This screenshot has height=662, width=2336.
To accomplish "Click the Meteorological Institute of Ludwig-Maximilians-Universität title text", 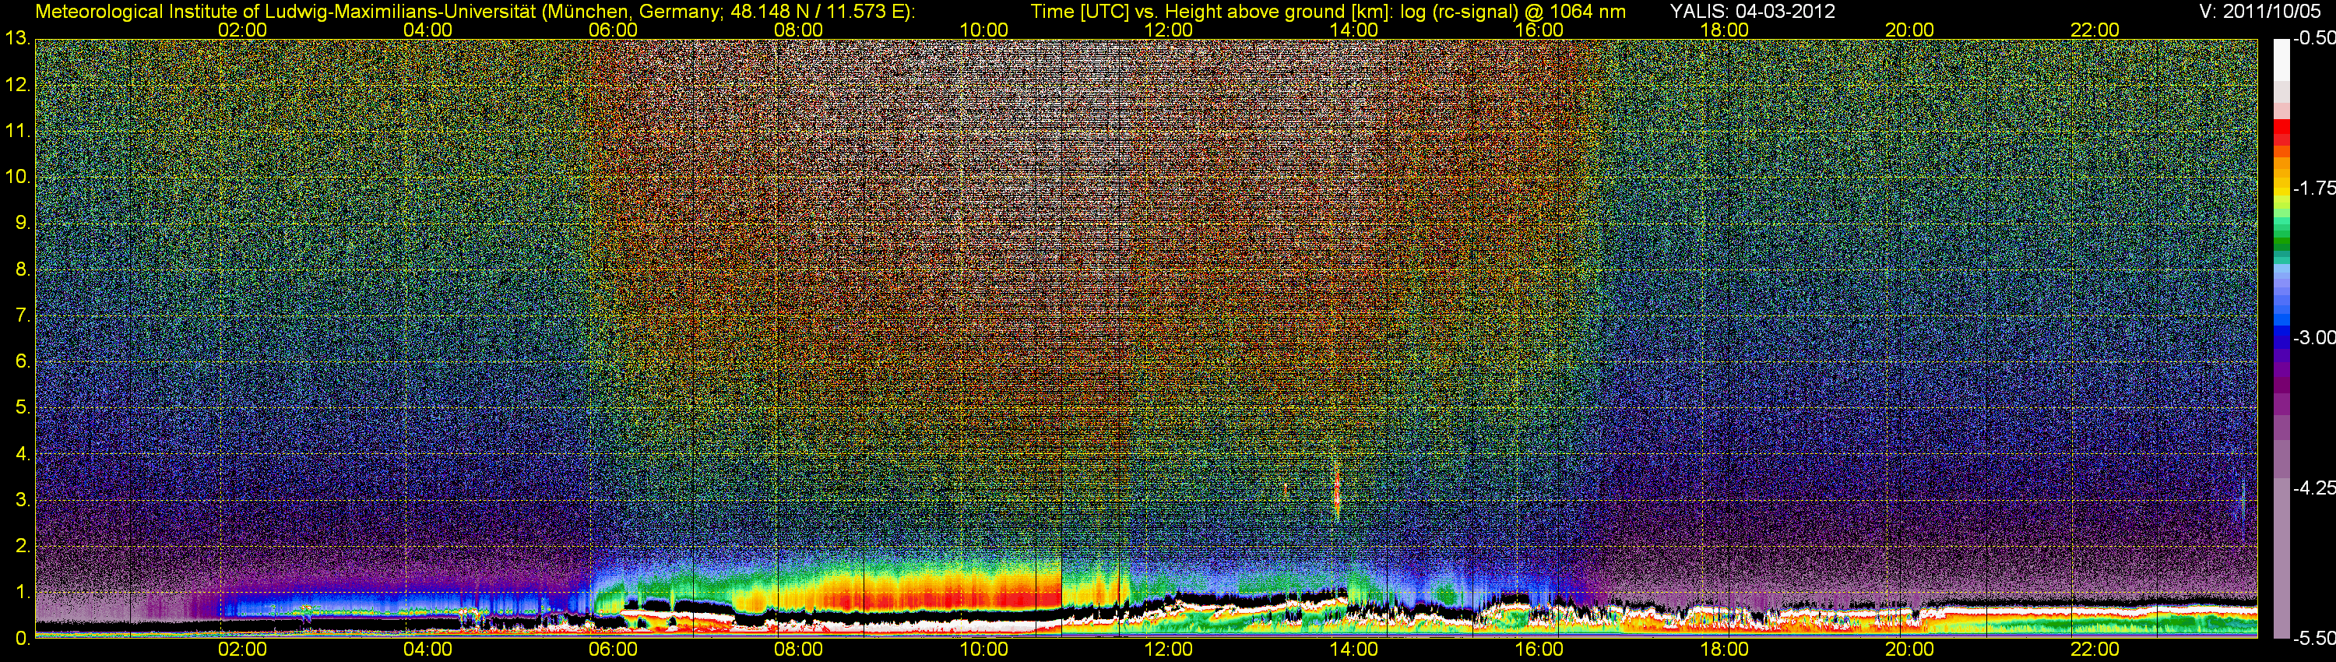I will tap(475, 12).
